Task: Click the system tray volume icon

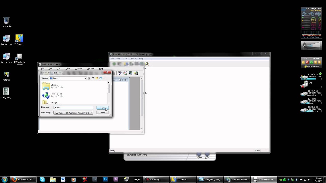Action: click(309, 180)
